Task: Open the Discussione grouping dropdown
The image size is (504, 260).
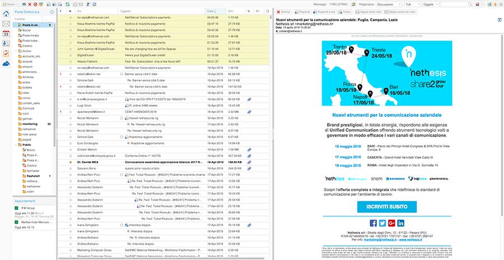Action: coord(389,4)
